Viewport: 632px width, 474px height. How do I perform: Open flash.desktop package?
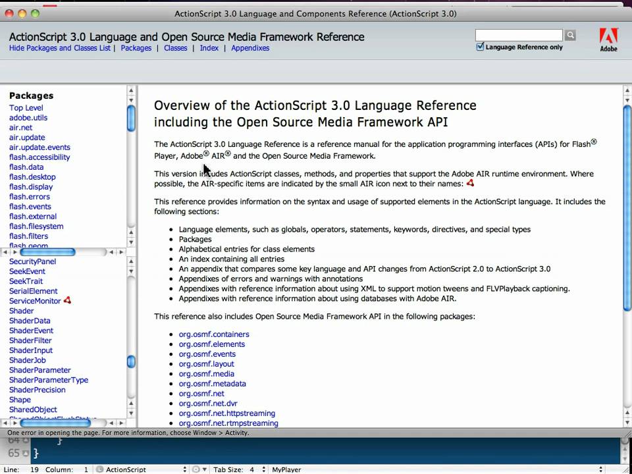(x=32, y=177)
